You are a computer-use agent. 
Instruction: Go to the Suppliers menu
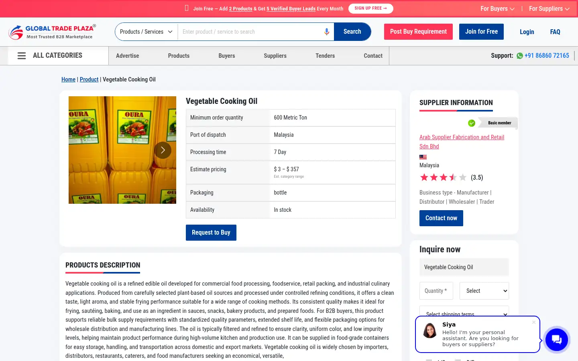tap(275, 56)
